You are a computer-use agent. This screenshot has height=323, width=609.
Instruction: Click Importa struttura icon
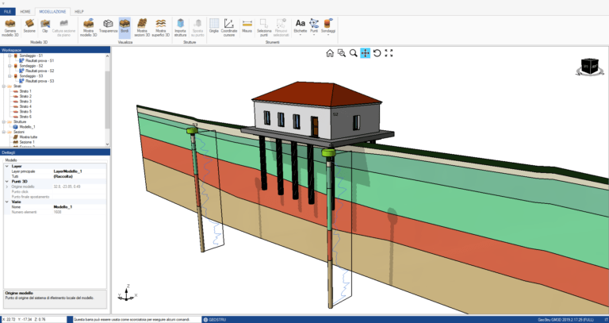(181, 24)
